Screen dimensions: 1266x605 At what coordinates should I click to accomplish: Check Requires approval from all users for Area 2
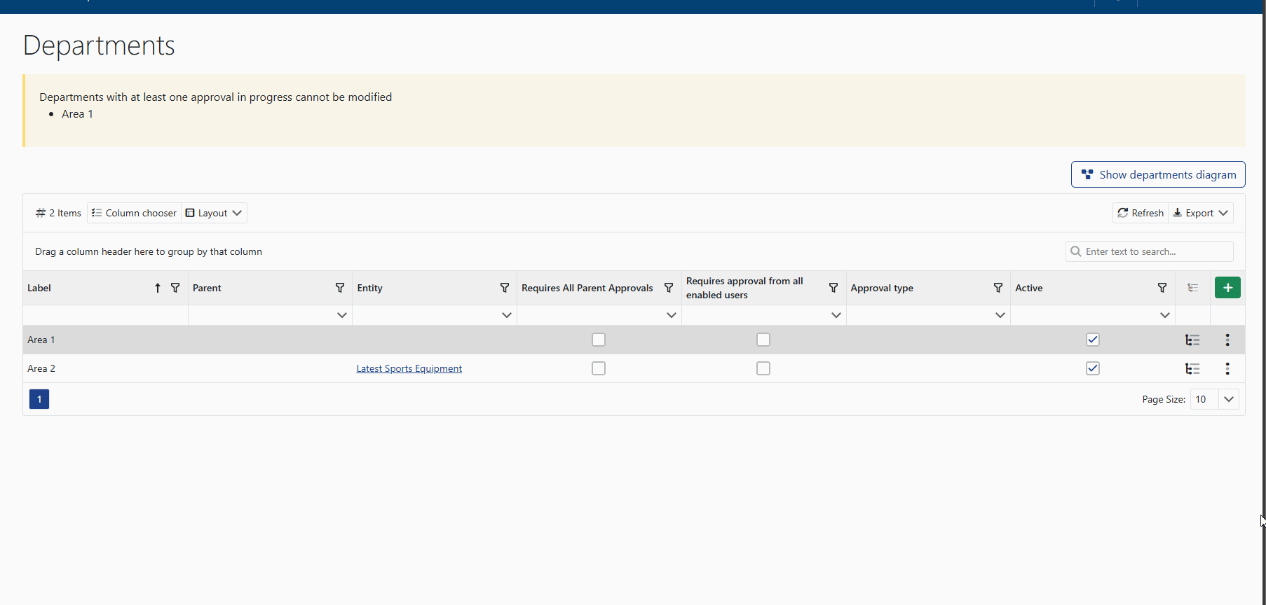click(763, 368)
